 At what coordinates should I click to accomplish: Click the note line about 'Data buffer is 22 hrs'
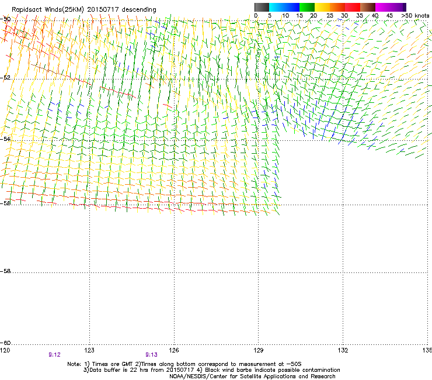point(211,370)
